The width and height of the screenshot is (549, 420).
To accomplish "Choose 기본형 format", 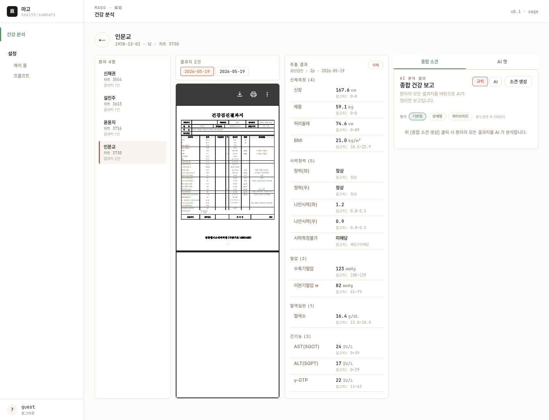I will point(417,116).
